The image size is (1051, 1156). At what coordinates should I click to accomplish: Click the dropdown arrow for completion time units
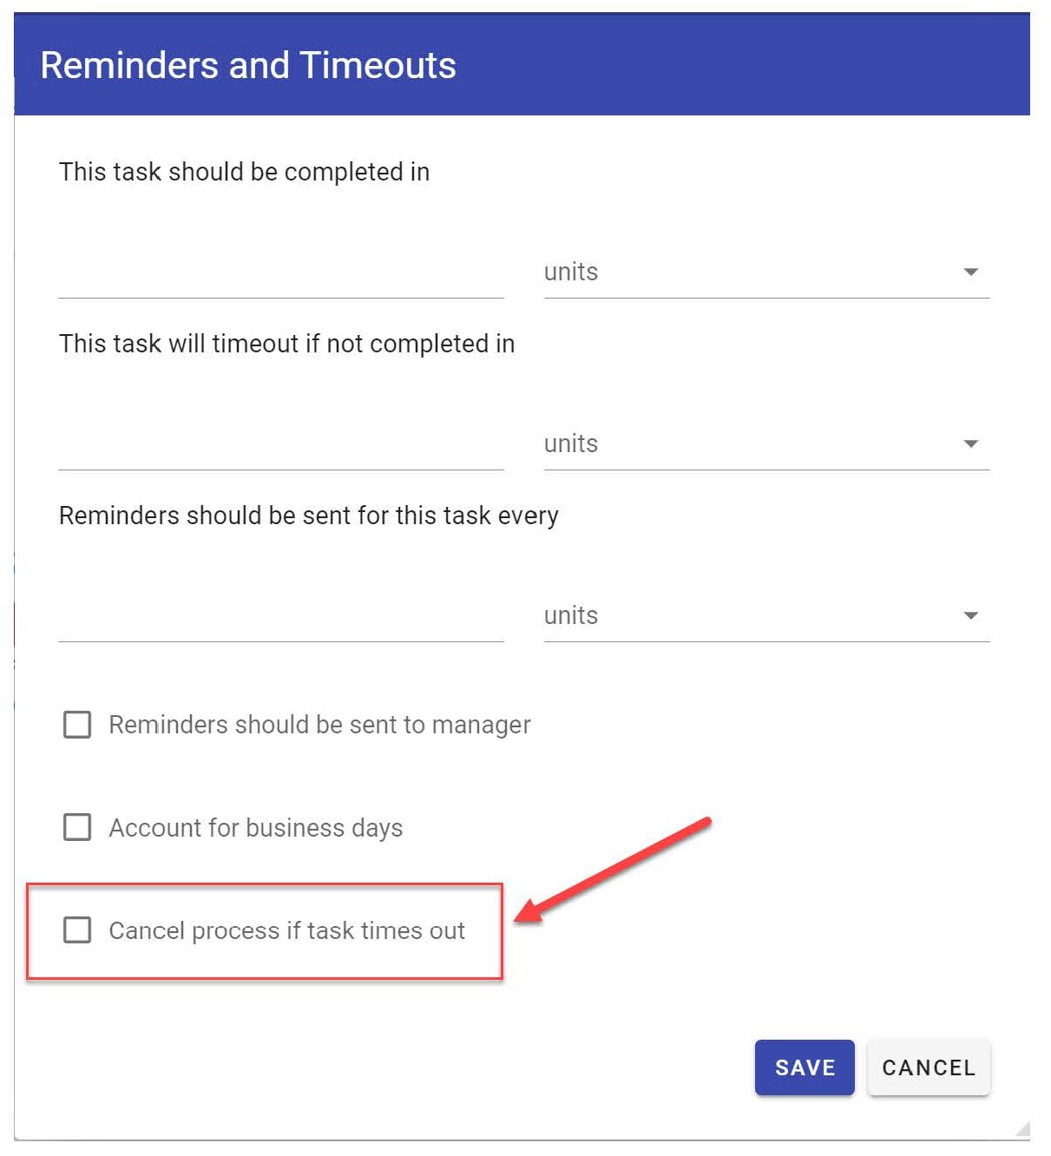point(970,273)
